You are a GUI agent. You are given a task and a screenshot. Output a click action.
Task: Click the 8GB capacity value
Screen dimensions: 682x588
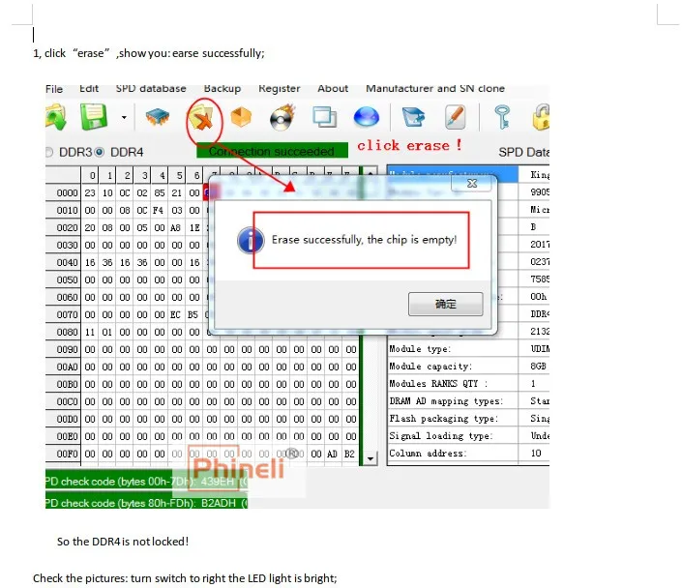coord(539,367)
